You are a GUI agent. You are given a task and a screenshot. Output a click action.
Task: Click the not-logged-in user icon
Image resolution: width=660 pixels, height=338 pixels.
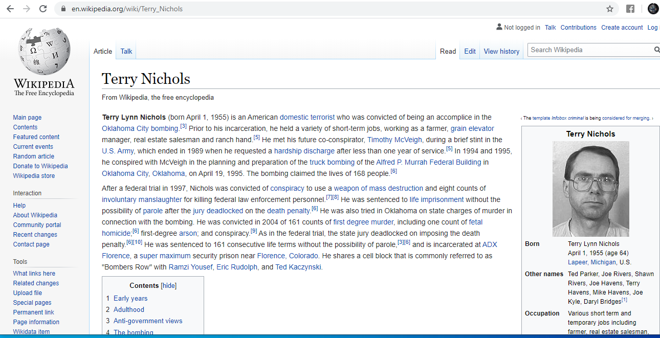click(499, 27)
